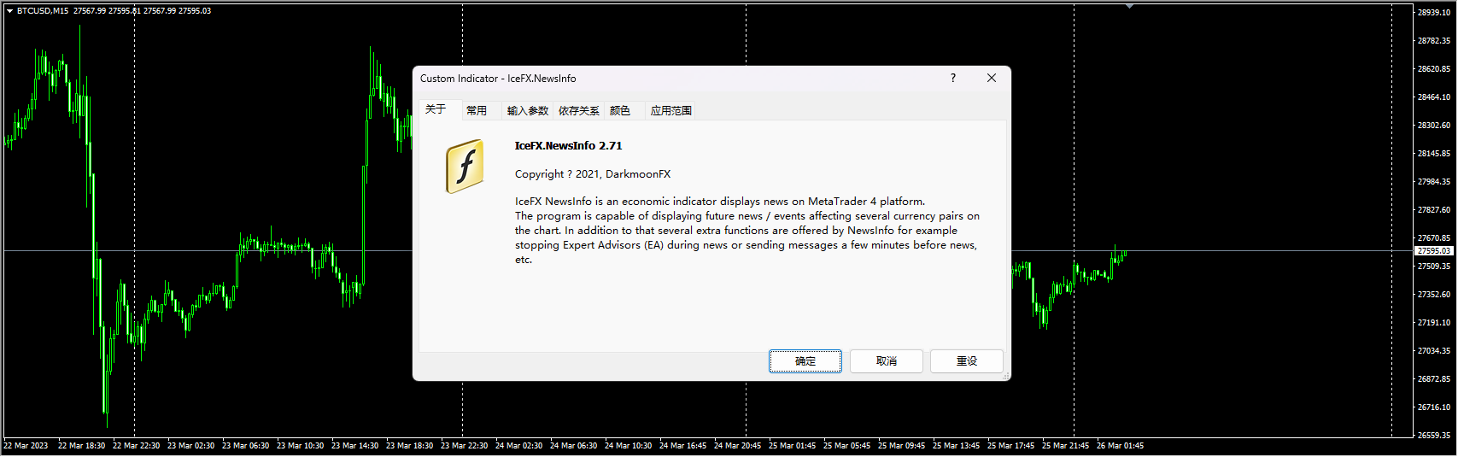Viewport: 1458px width, 457px height.
Task: Switch to the 应用范围 tab
Action: [x=671, y=110]
